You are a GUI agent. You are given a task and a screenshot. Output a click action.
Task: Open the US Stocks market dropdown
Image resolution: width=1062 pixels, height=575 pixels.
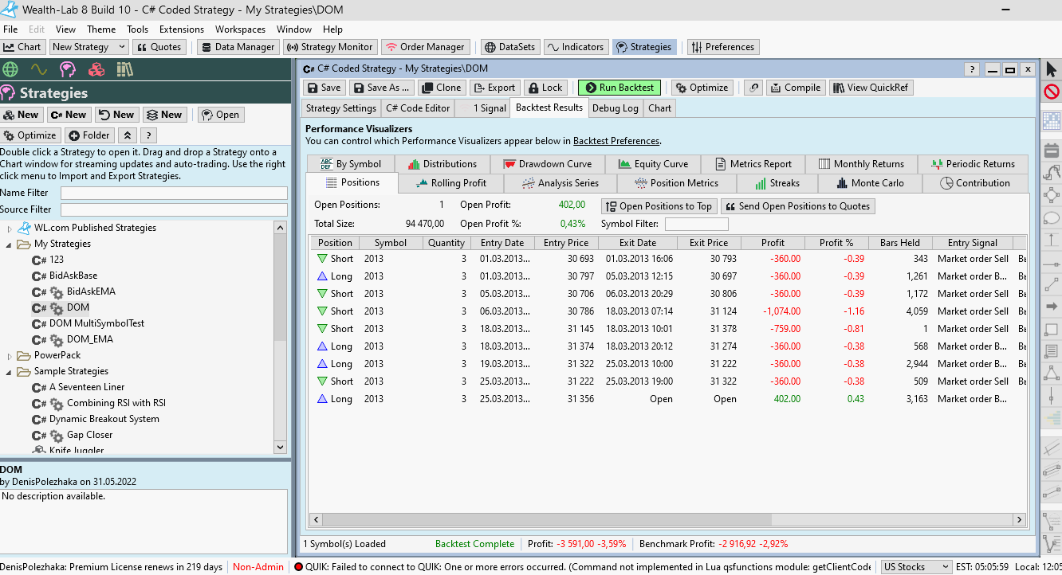click(x=916, y=567)
